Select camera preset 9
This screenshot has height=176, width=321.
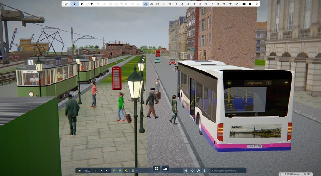click(x=224, y=4)
